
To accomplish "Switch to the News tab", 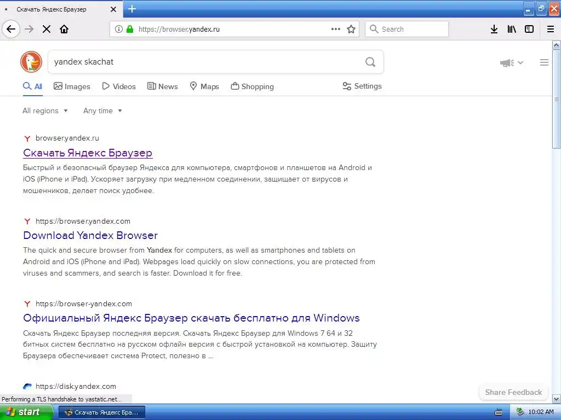I will [x=162, y=86].
